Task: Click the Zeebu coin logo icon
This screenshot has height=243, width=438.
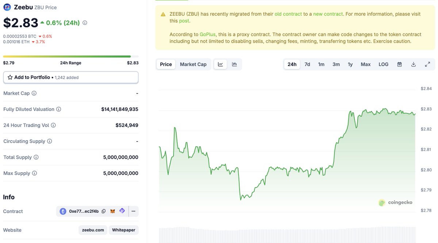Action: tap(7, 7)
